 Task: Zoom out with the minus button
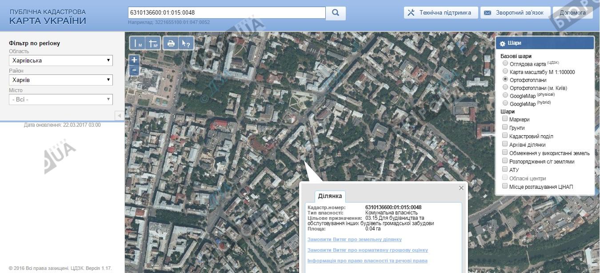134,70
